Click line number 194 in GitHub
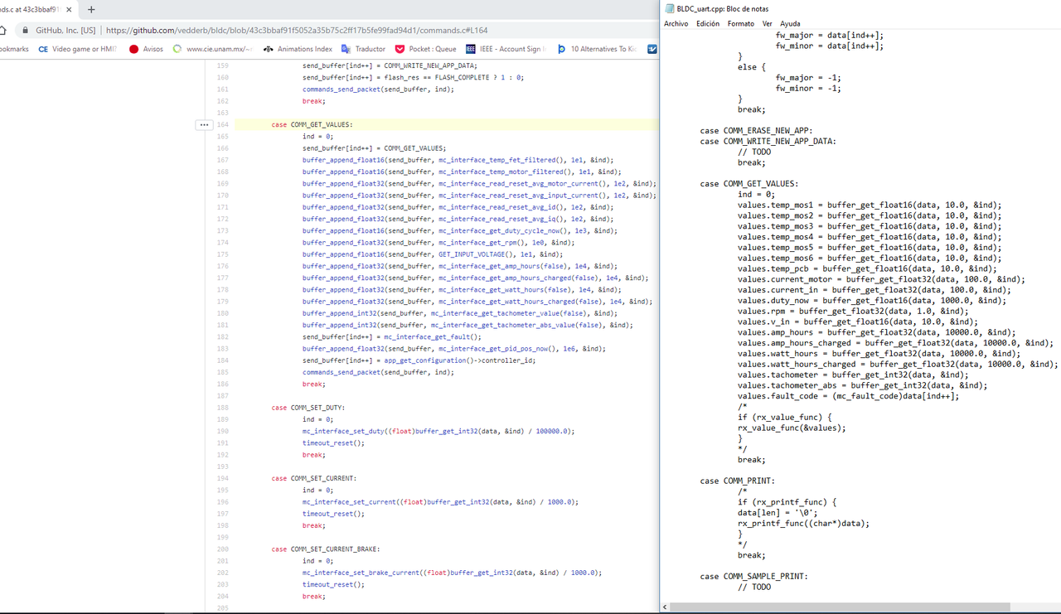This screenshot has height=614, width=1061. coord(221,478)
